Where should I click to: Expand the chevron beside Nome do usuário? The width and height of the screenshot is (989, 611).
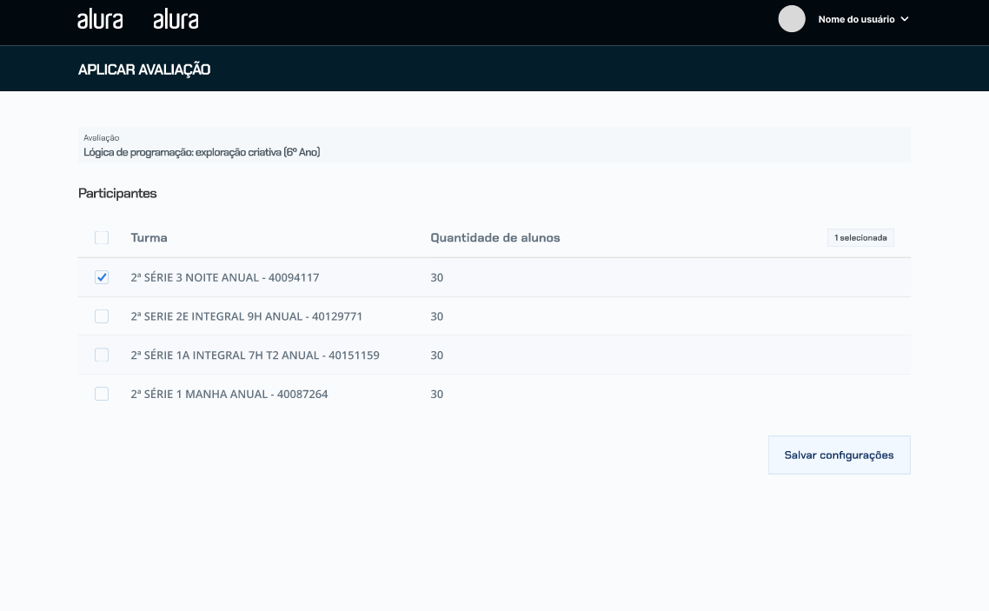click(905, 19)
